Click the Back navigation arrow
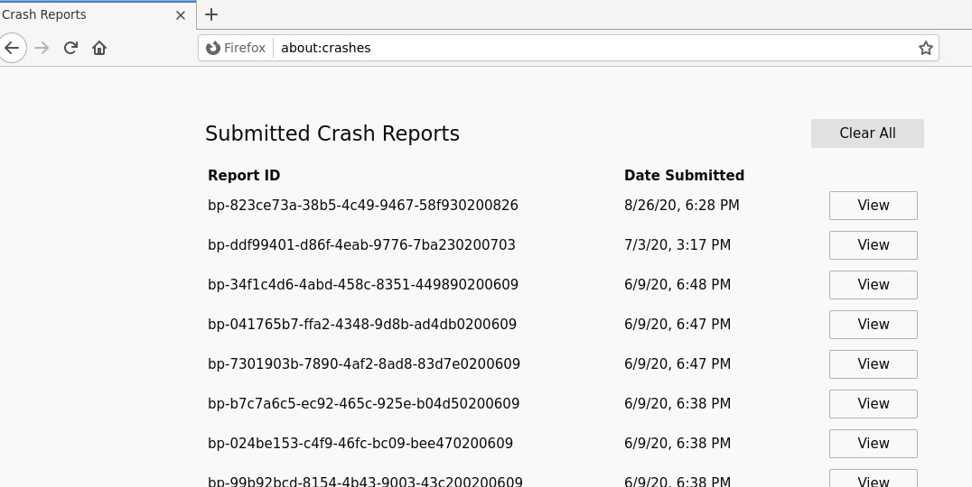 click(12, 48)
